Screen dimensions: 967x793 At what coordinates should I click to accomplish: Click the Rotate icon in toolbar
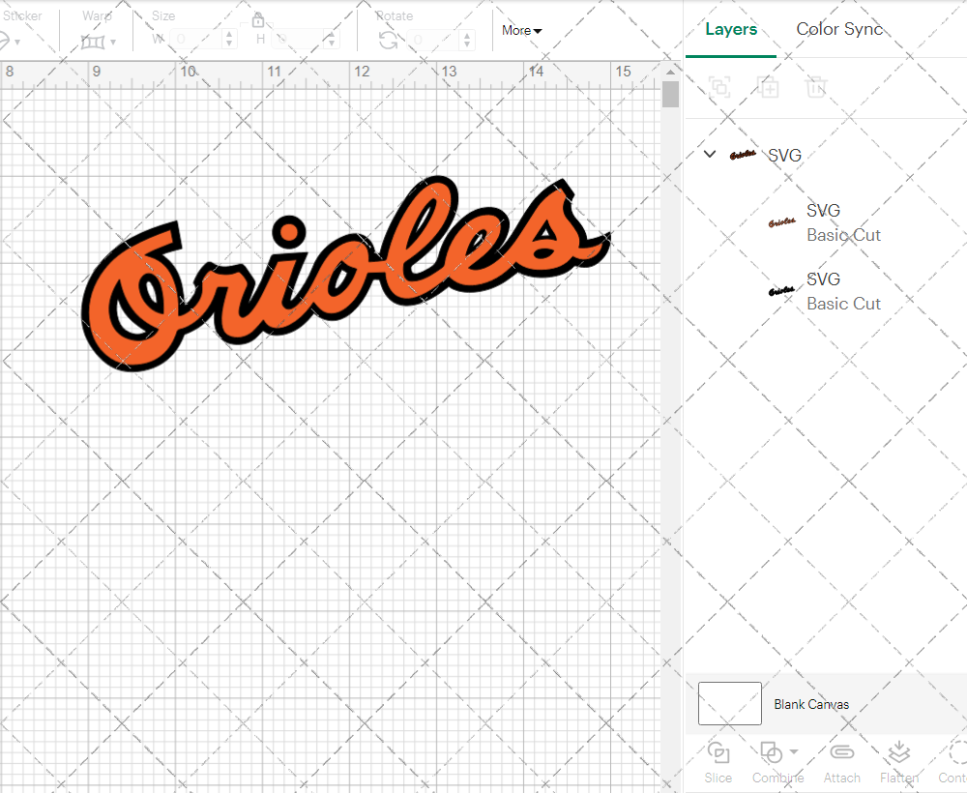389,40
